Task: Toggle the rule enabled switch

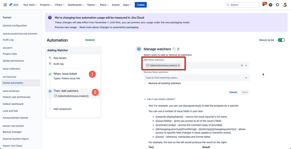Action: (x=281, y=40)
